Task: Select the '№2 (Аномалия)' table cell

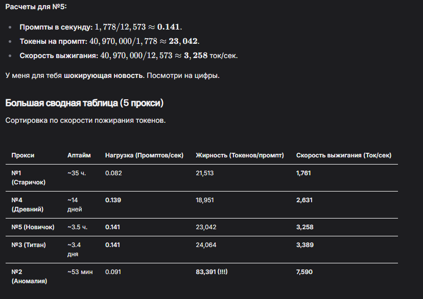Action: pyautogui.click(x=29, y=276)
